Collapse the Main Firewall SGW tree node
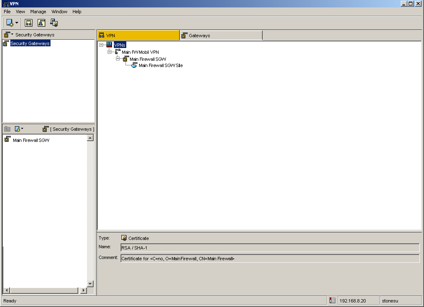The height and width of the screenshot is (307, 424). pos(118,59)
